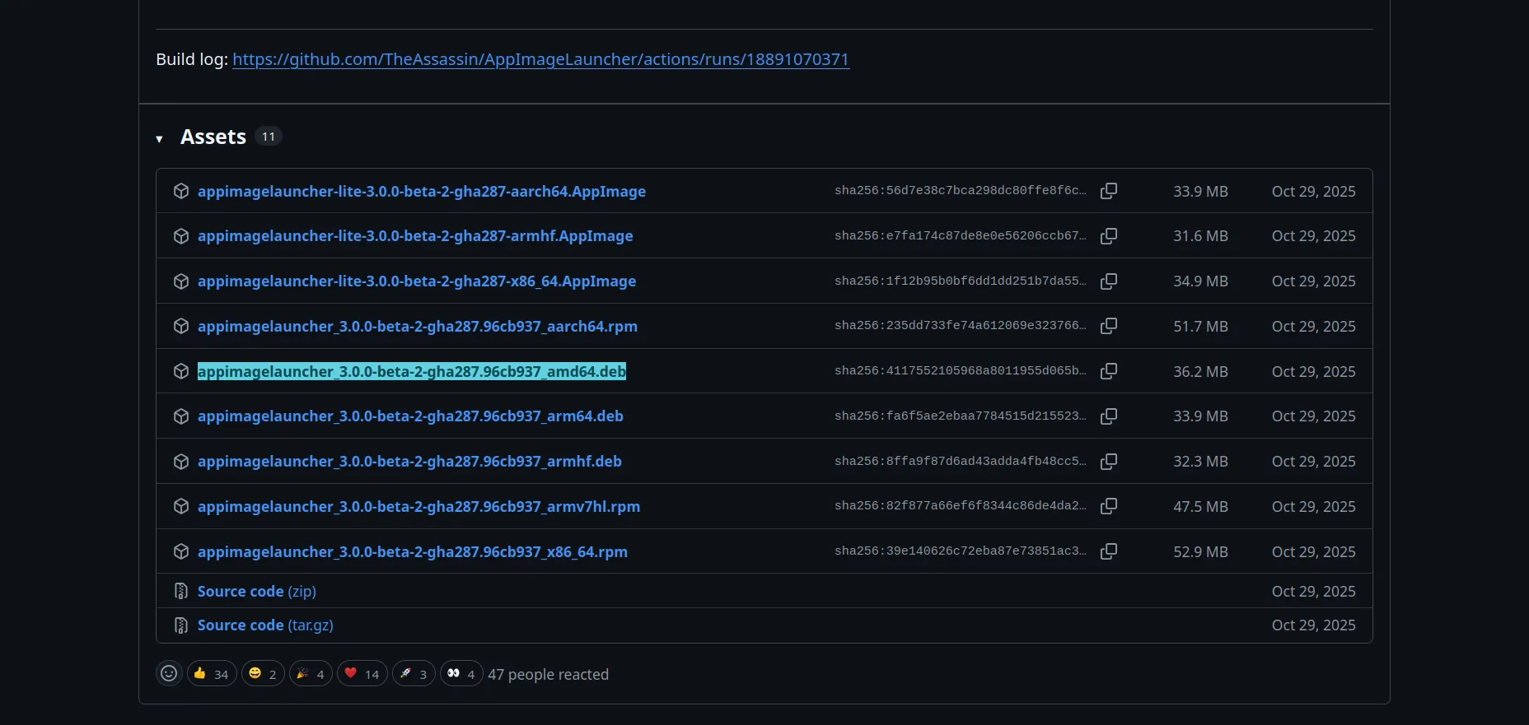Collapse the Assets section triangle
The height and width of the screenshot is (725, 1529).
(x=159, y=138)
